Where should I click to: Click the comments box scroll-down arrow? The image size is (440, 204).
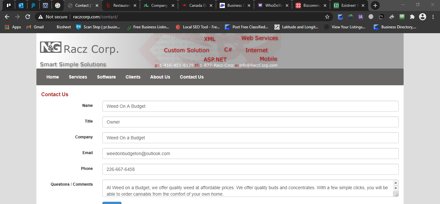pos(396,188)
